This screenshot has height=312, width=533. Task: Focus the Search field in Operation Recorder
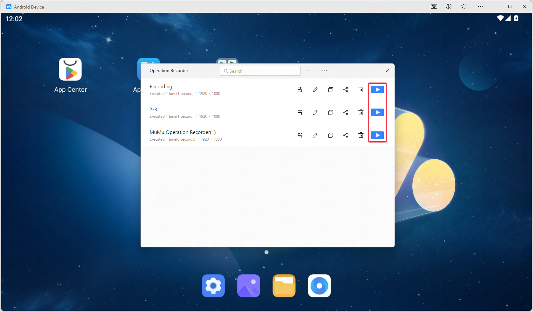pyautogui.click(x=260, y=71)
